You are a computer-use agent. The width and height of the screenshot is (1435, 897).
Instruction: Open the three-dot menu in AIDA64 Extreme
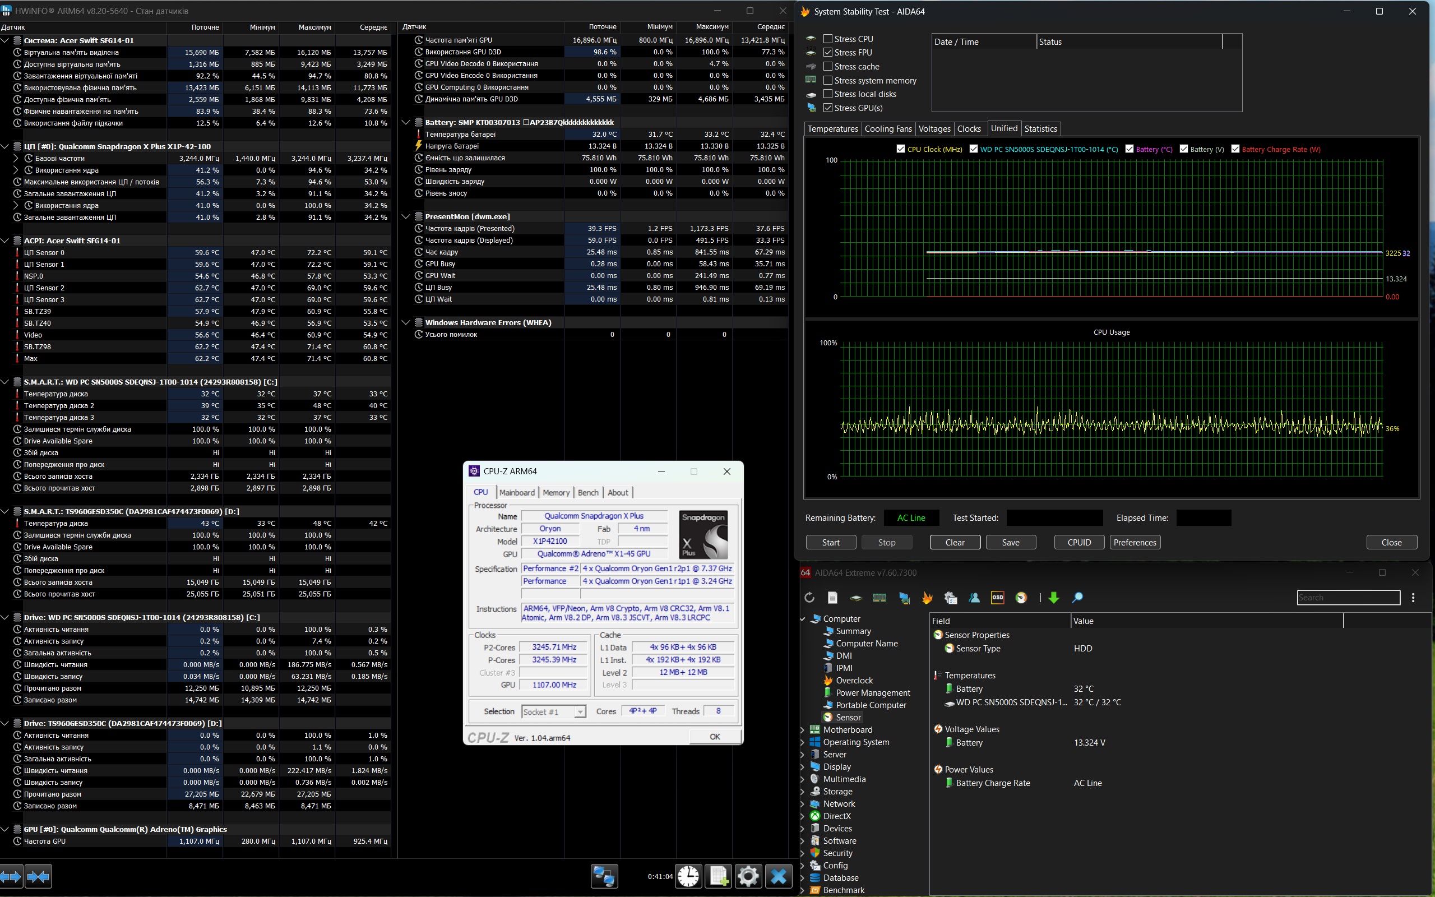pyautogui.click(x=1413, y=598)
